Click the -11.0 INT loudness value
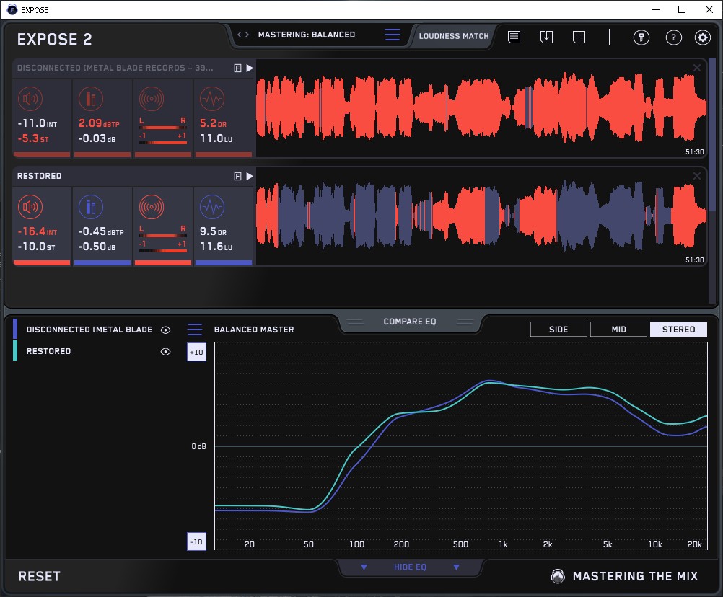The image size is (723, 597). [x=38, y=123]
